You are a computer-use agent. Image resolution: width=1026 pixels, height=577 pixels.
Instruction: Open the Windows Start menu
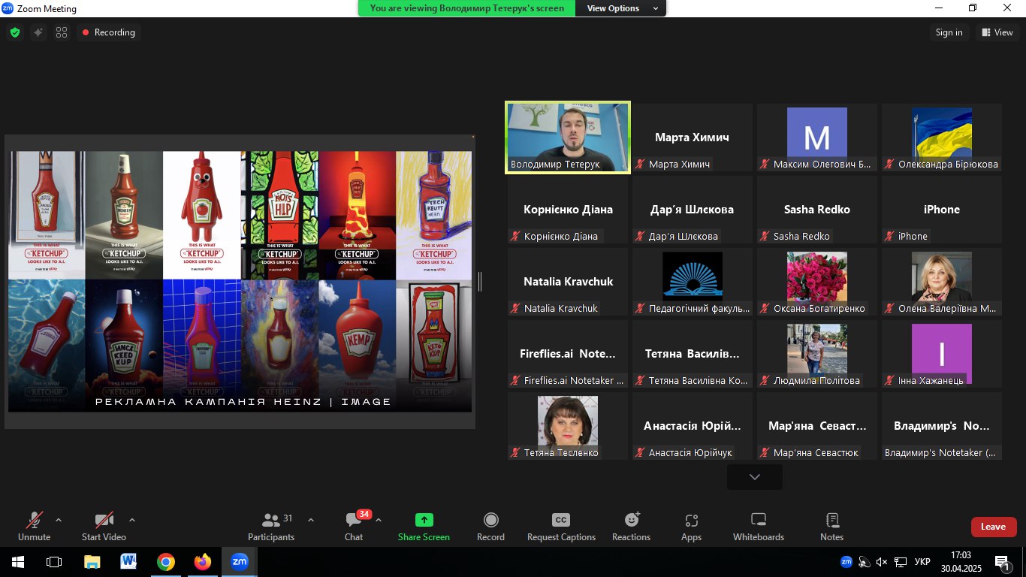click(17, 562)
